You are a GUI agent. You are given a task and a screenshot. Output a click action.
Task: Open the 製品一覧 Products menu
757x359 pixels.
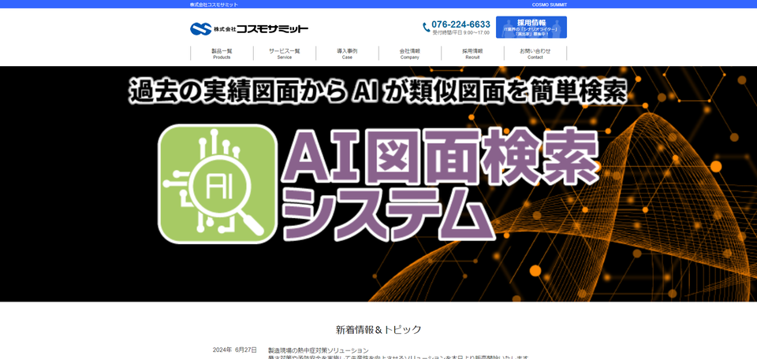[222, 54]
